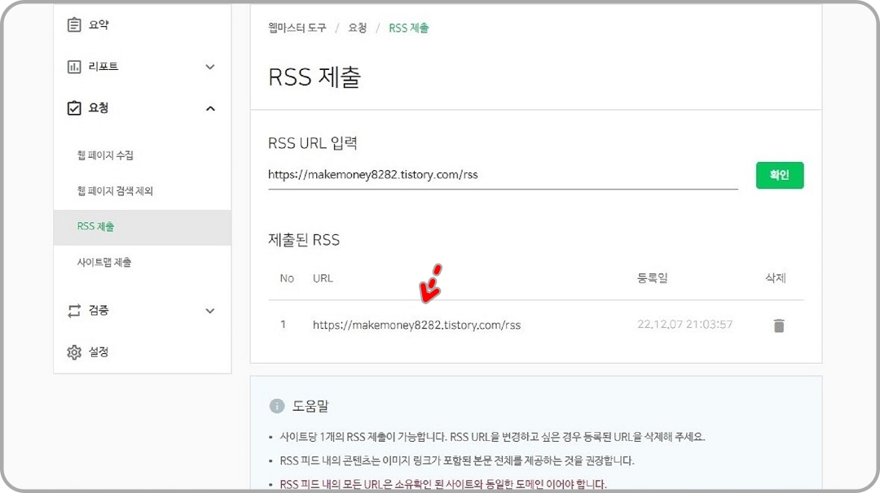Click the RSS URL input field
The height and width of the screenshot is (493, 880).
(448, 175)
